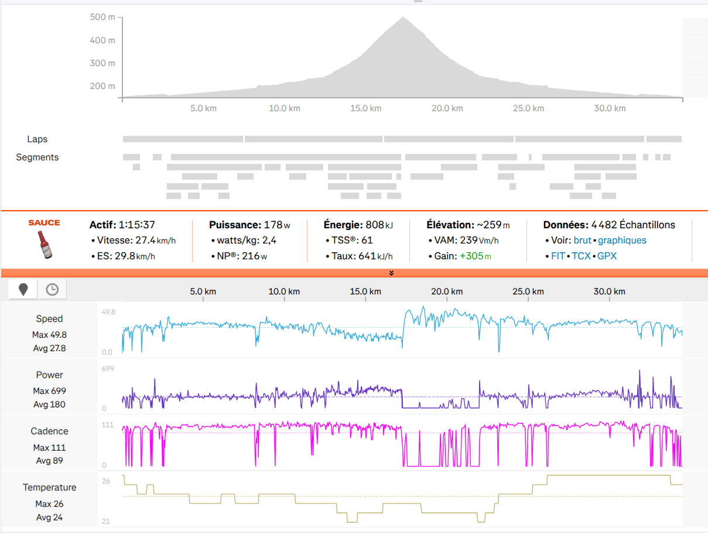Click the 'Élévation: ~259 m' value
The image size is (708, 535).
[x=468, y=225]
